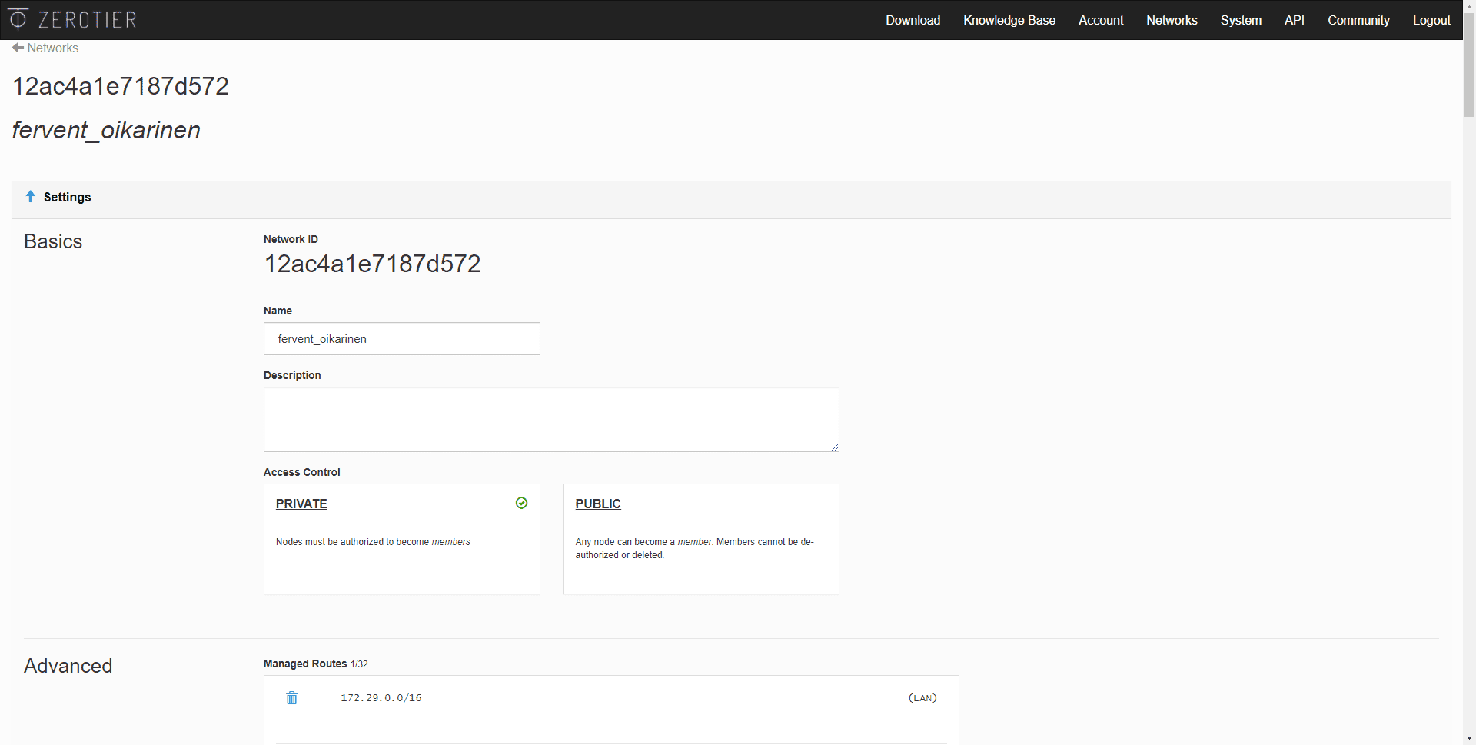Image resolution: width=1476 pixels, height=745 pixels.
Task: Delete the 172.29.0.0/16 route trash icon
Action: (x=292, y=698)
